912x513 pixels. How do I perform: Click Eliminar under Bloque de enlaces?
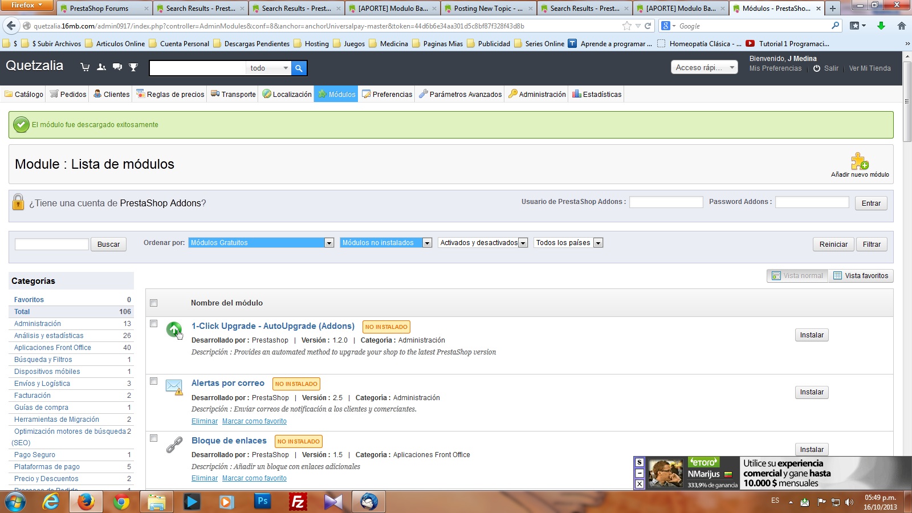(x=205, y=478)
